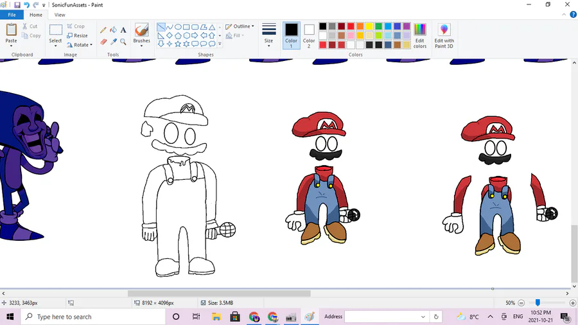Pick the pink color swatch
Image resolution: width=578 pixels, height=325 pixels.
pyautogui.click(x=351, y=35)
